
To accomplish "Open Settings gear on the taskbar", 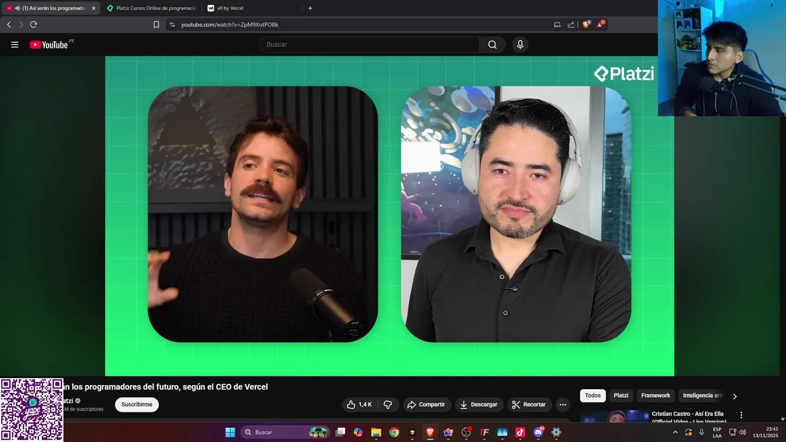I will pyautogui.click(x=556, y=432).
